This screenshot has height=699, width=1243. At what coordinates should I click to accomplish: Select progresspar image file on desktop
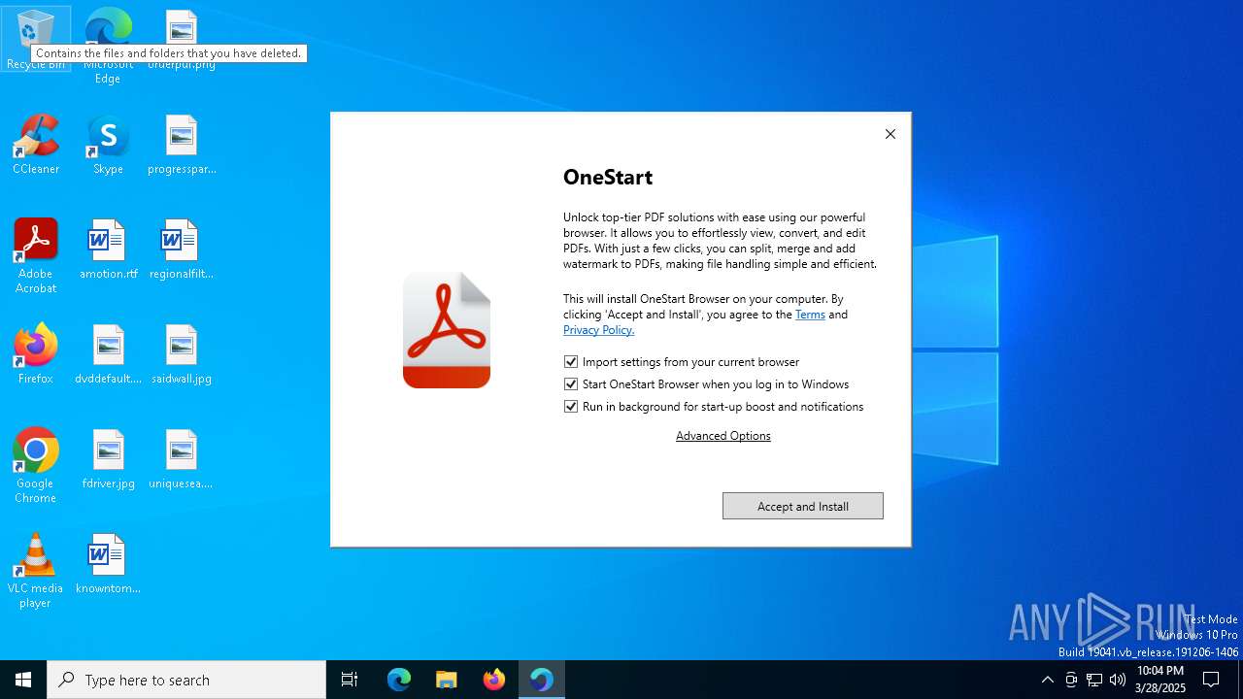point(182,146)
